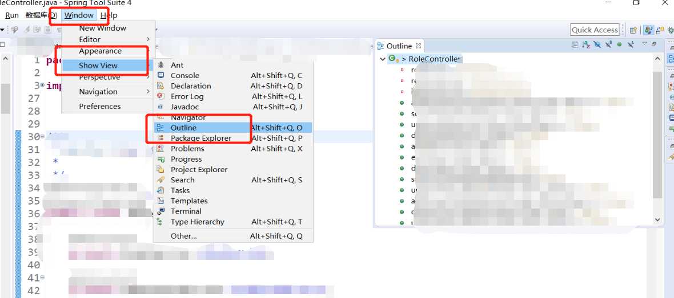This screenshot has width=674, height=298.
Task: Click the Error Log icon in submenu
Action: (161, 96)
